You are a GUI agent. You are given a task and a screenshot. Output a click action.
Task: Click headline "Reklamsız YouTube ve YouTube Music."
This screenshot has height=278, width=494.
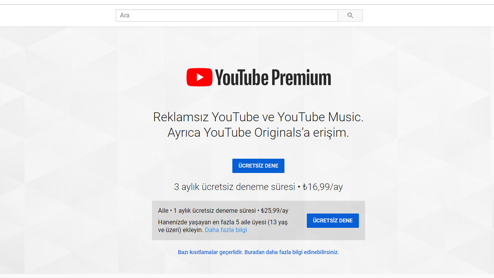[x=258, y=117]
